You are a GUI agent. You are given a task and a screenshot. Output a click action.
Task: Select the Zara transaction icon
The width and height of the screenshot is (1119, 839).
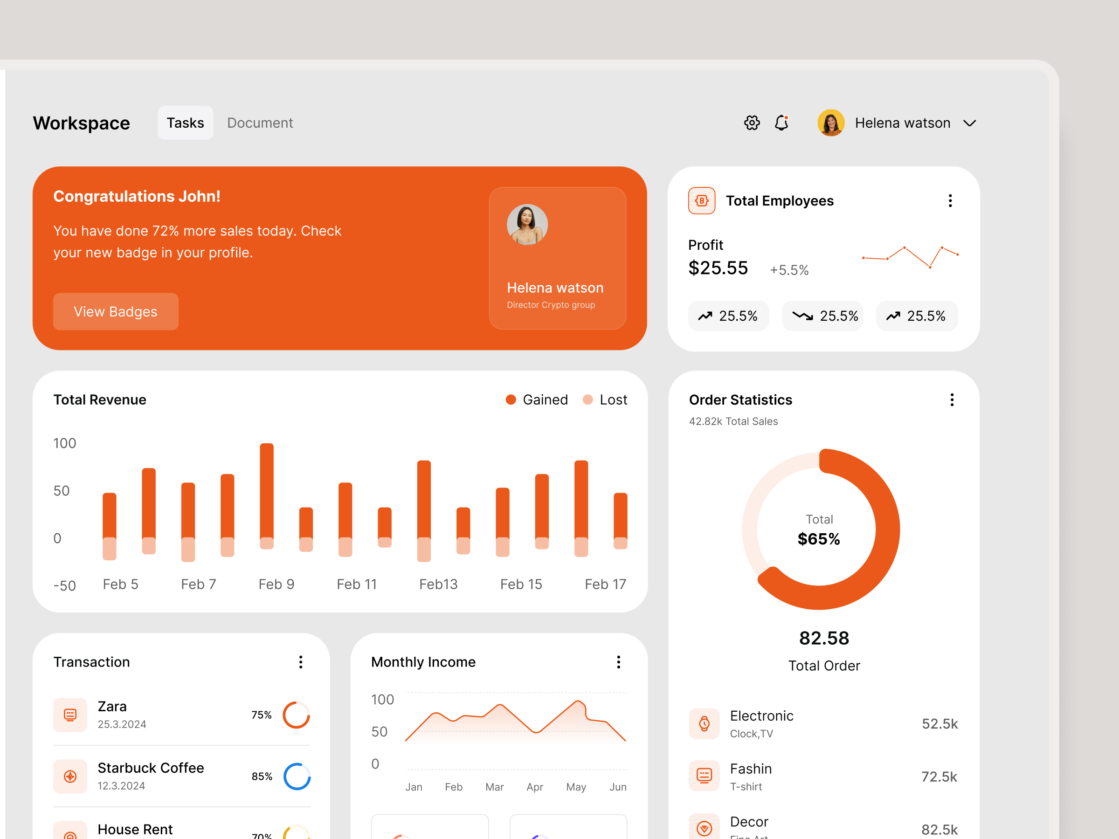[x=70, y=715]
